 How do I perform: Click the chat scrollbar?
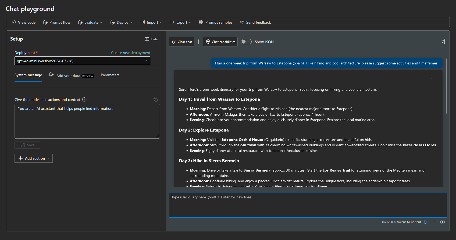click(x=446, y=86)
